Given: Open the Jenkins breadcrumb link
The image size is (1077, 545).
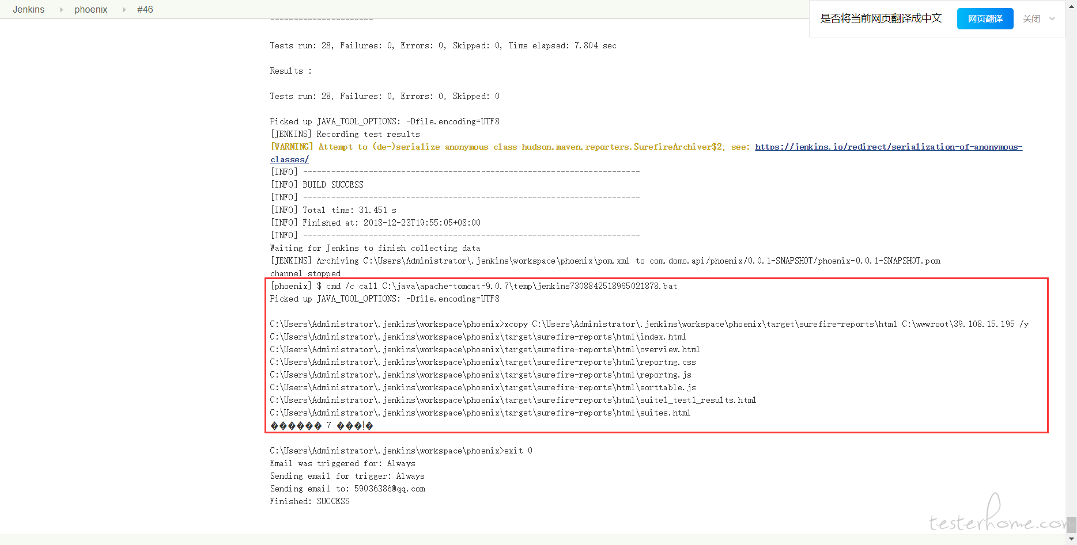Looking at the screenshot, I should (x=29, y=9).
